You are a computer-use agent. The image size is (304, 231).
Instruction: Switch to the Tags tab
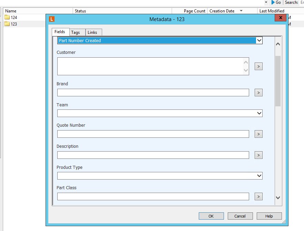75,32
